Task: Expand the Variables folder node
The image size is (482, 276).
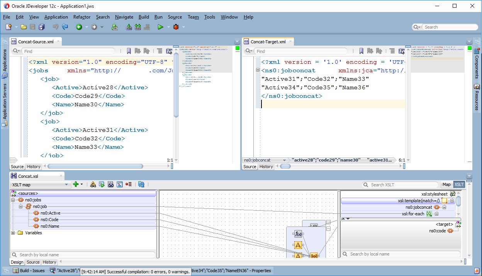Action: pos(14,233)
